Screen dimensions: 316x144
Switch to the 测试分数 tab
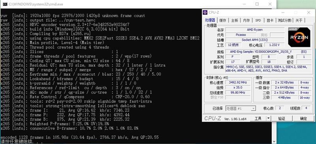[284, 21]
